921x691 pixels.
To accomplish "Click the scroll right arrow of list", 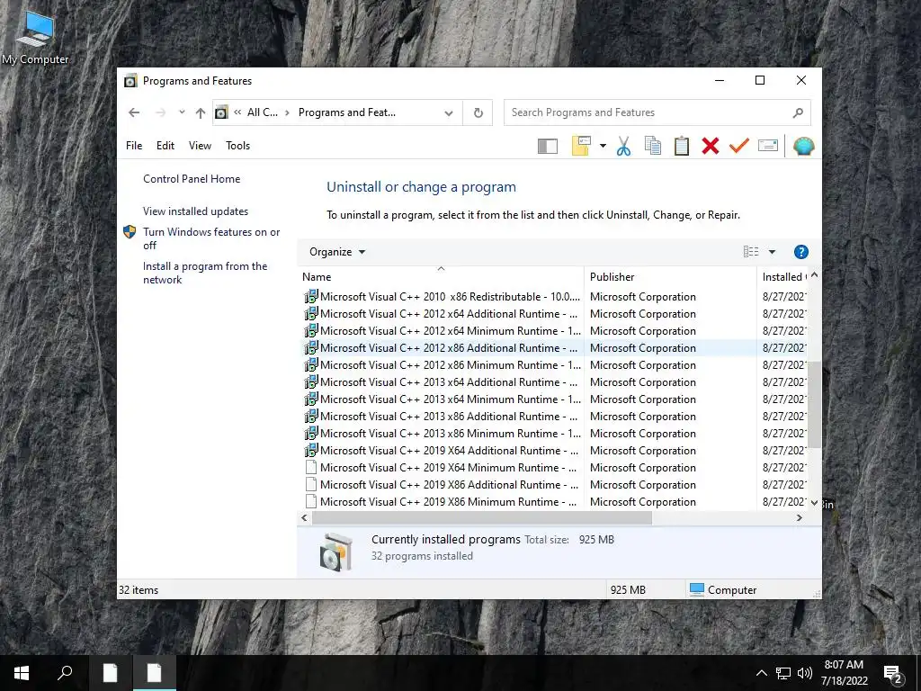I will click(799, 517).
